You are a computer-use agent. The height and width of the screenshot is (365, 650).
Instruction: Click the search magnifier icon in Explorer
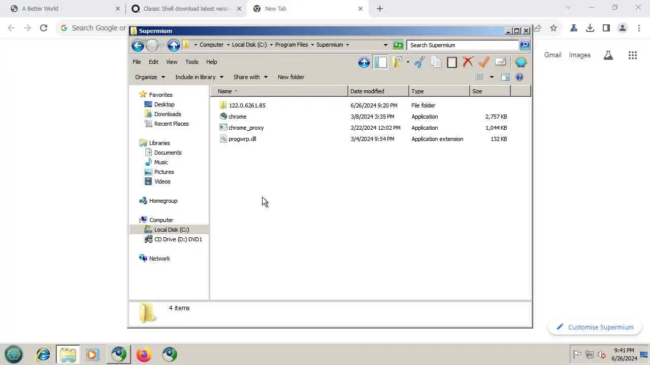(525, 45)
